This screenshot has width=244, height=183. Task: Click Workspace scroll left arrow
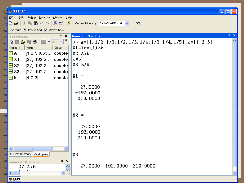coord(11,149)
